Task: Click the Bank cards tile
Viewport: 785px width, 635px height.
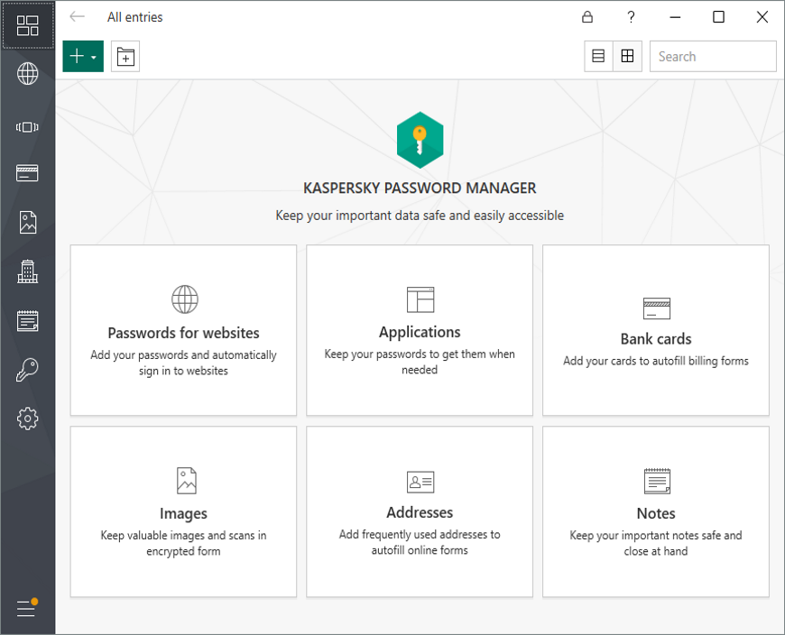Action: coord(656,330)
